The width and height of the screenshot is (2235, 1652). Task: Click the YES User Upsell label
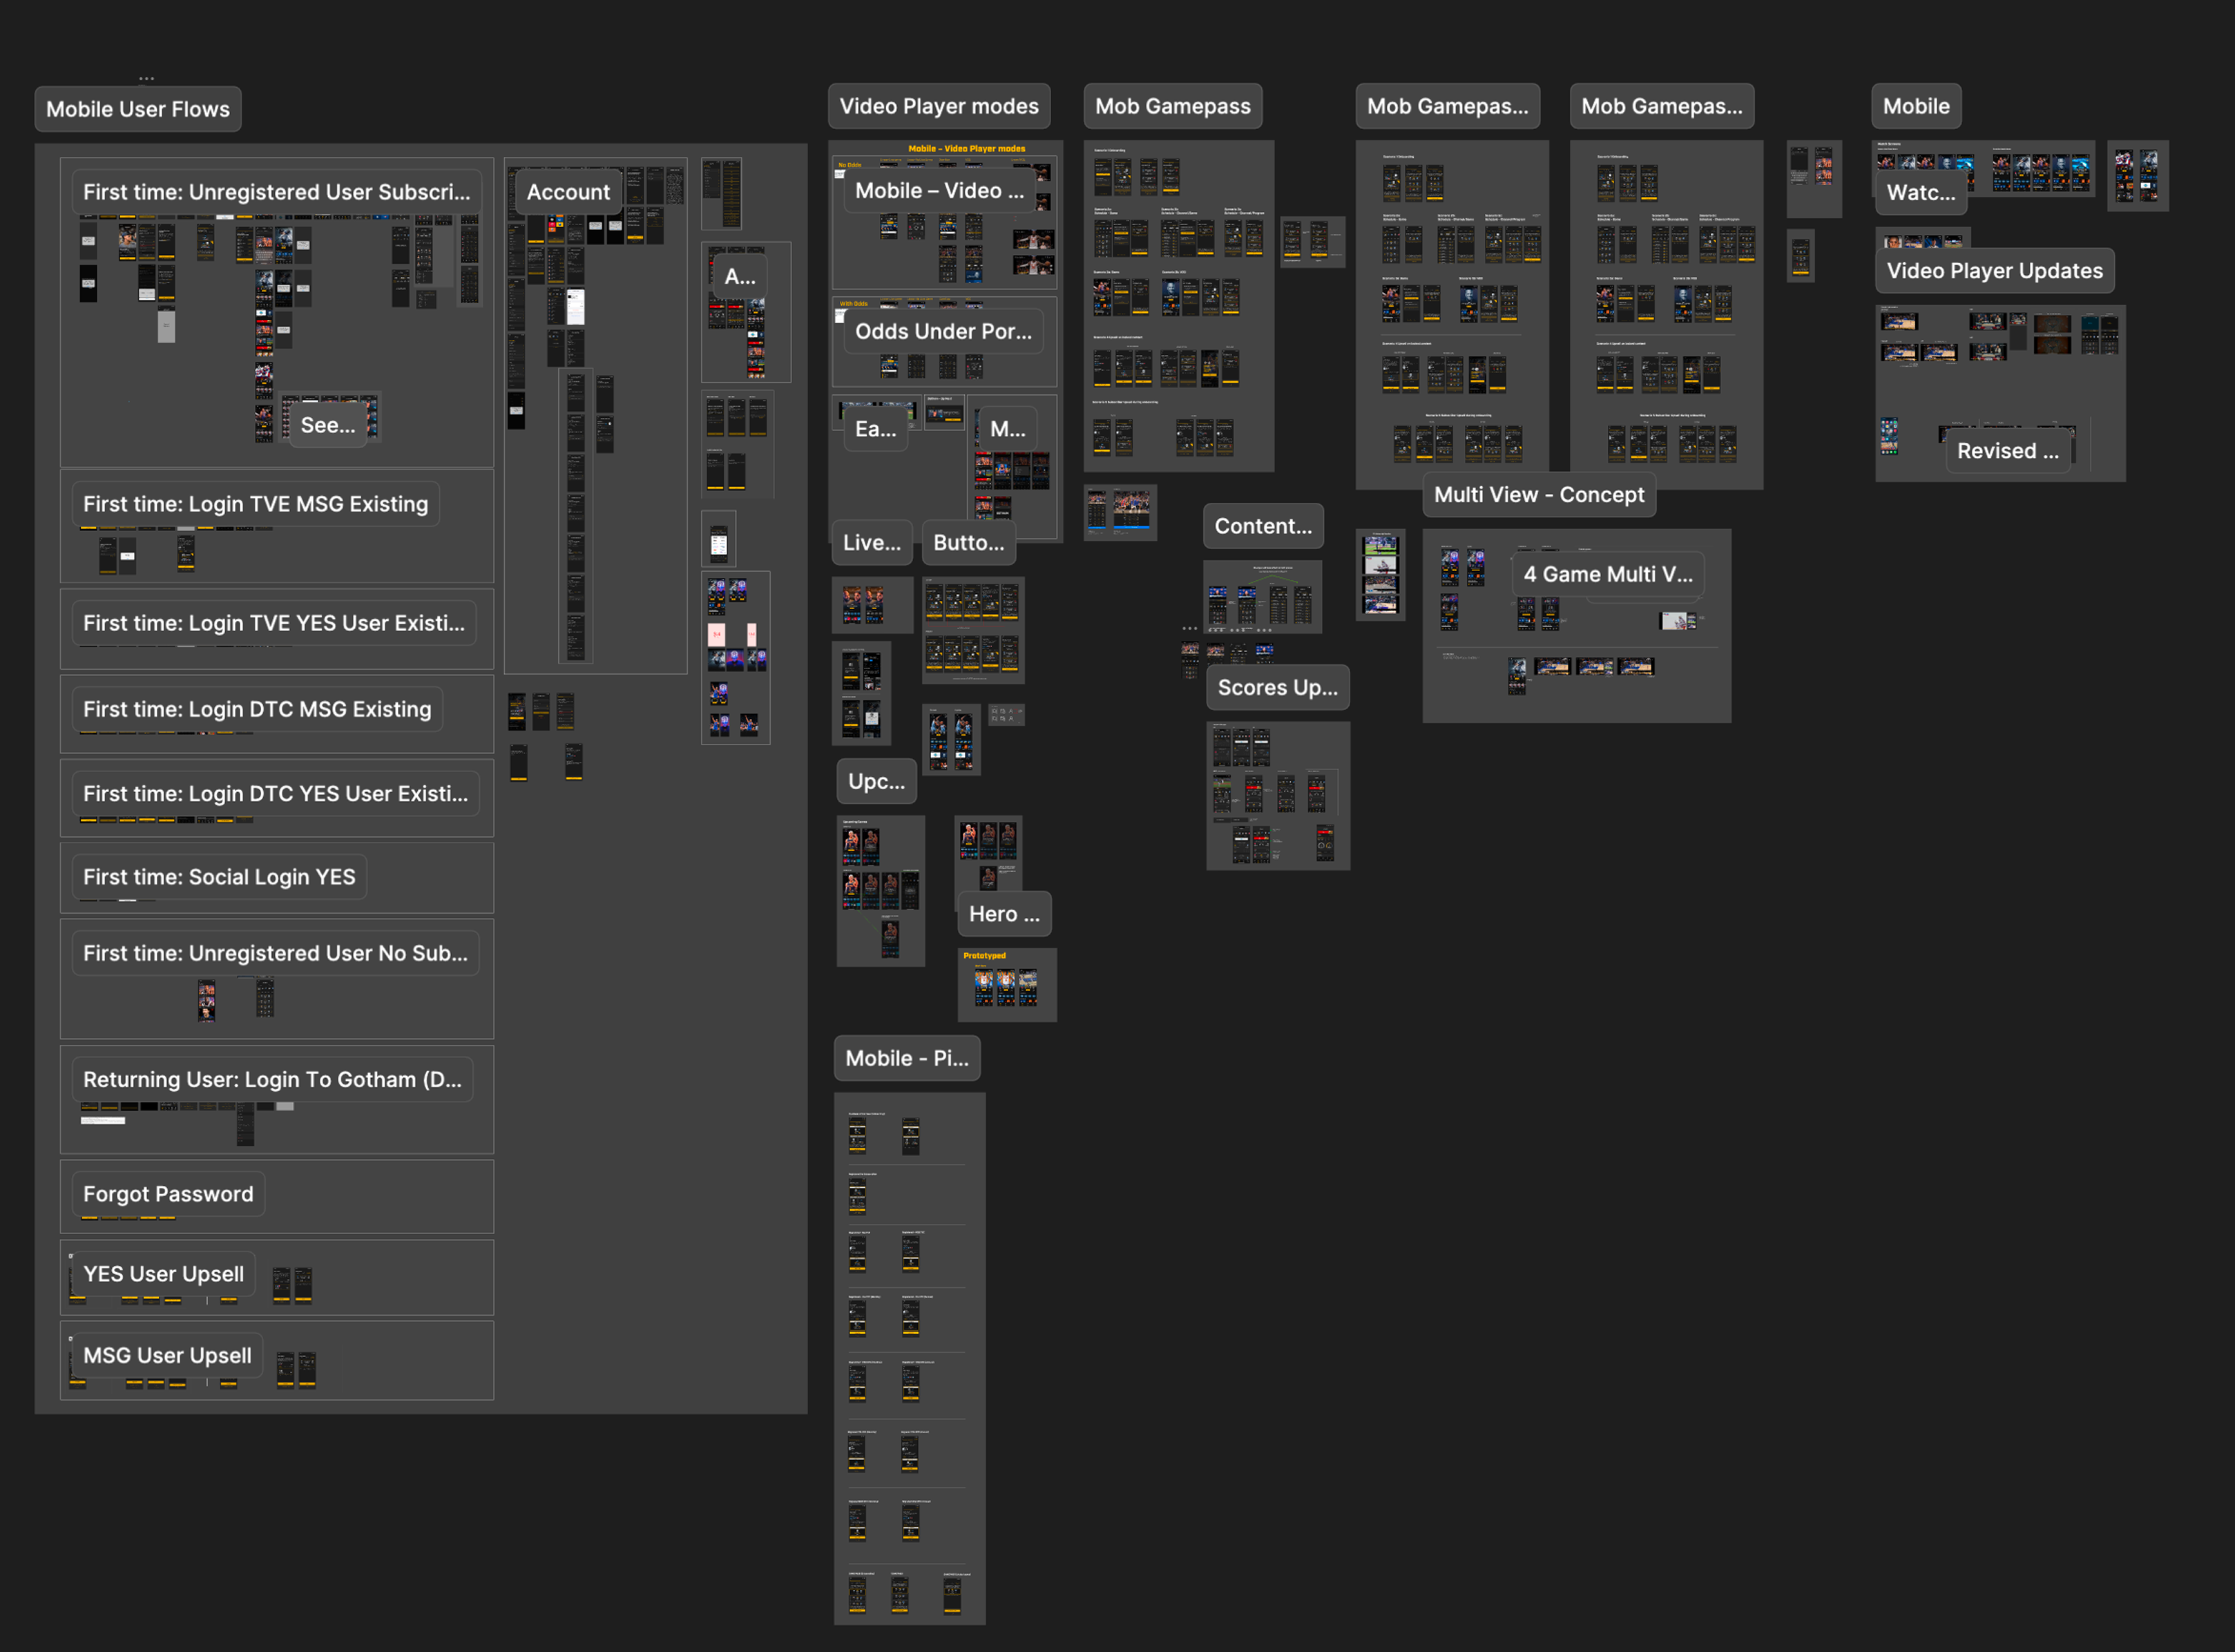pyautogui.click(x=163, y=1274)
